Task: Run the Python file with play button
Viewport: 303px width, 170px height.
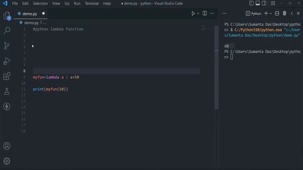Action: [x=193, y=14]
